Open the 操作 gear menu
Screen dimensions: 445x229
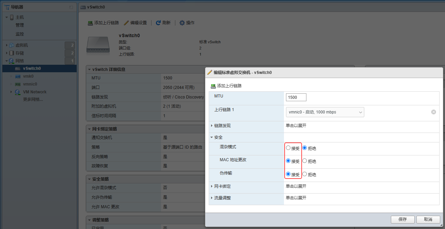point(187,23)
